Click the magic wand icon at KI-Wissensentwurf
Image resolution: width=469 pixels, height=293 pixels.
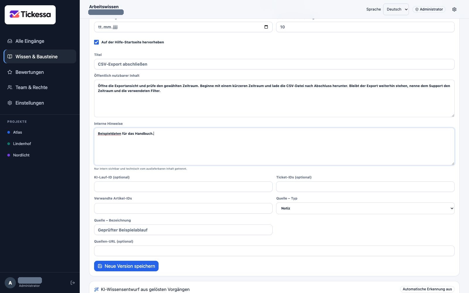[x=96, y=289]
